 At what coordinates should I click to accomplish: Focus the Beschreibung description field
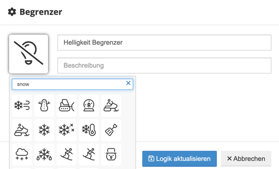(164, 66)
